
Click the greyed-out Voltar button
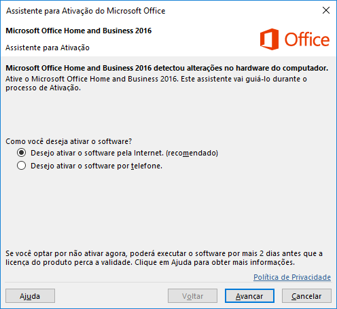(x=192, y=295)
